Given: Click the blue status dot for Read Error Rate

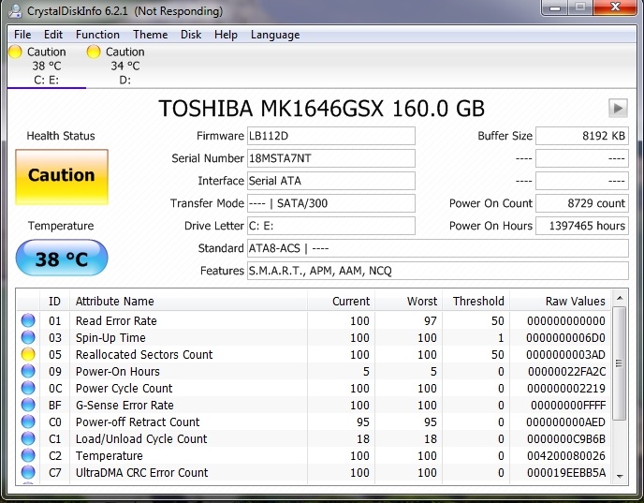Looking at the screenshot, I should point(28,321).
